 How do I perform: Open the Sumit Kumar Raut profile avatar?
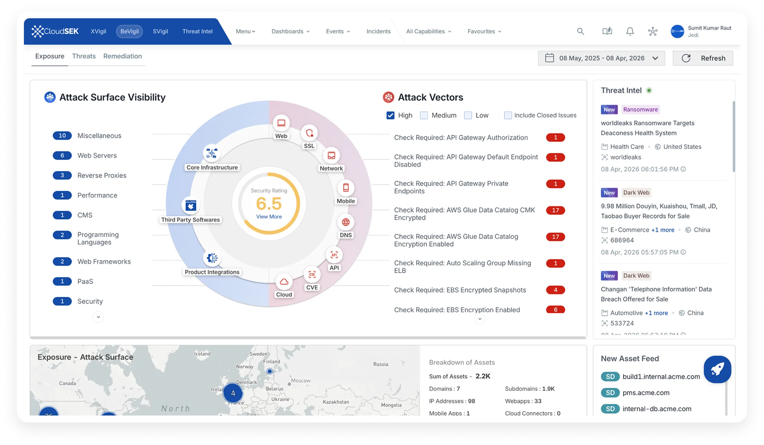(x=678, y=31)
